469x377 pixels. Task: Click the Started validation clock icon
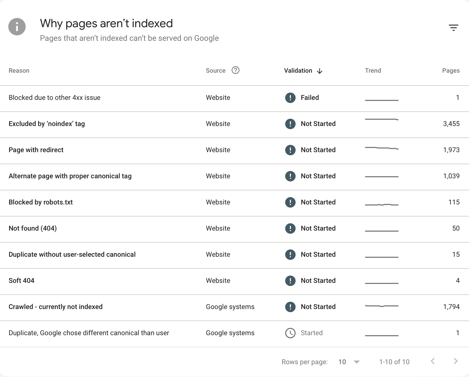[290, 333]
